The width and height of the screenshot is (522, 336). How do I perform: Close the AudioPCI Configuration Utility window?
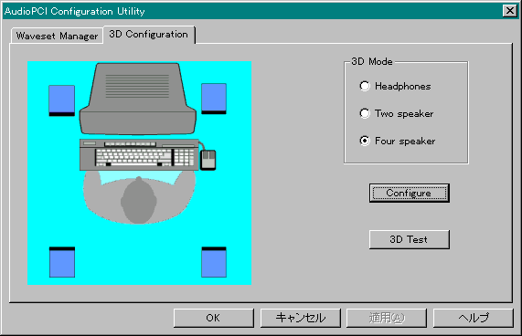pos(510,11)
